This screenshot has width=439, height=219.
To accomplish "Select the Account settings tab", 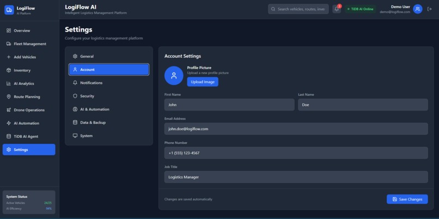I will [109, 69].
